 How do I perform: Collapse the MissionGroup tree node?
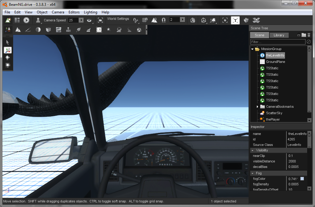tap(253, 49)
